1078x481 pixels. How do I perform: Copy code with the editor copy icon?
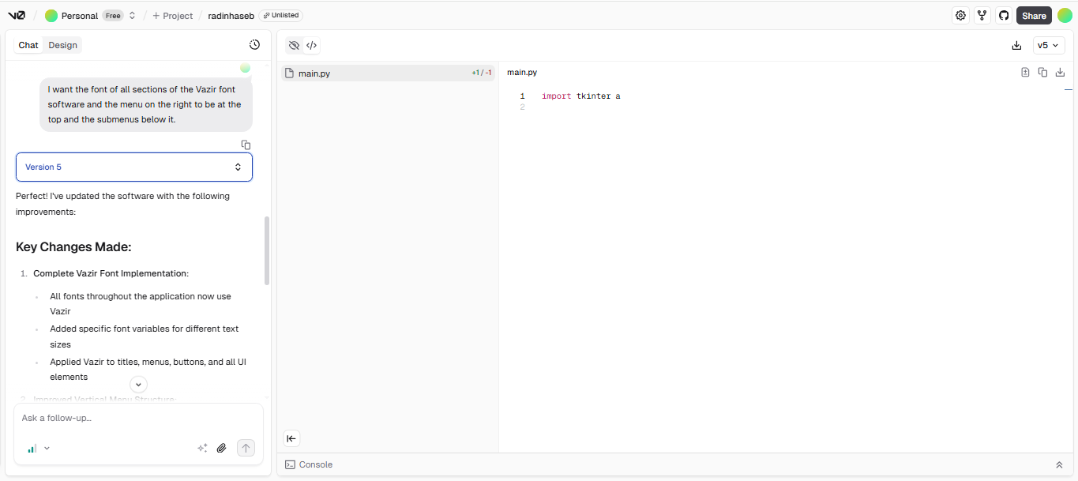pyautogui.click(x=1042, y=72)
